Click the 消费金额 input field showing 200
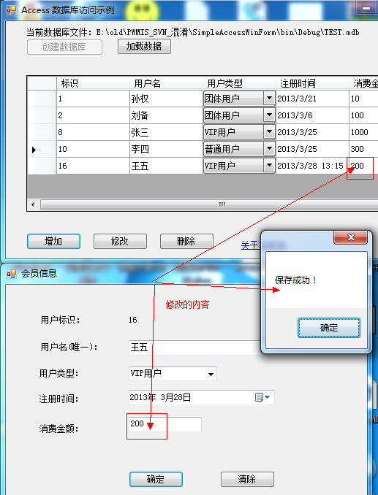 [x=165, y=424]
